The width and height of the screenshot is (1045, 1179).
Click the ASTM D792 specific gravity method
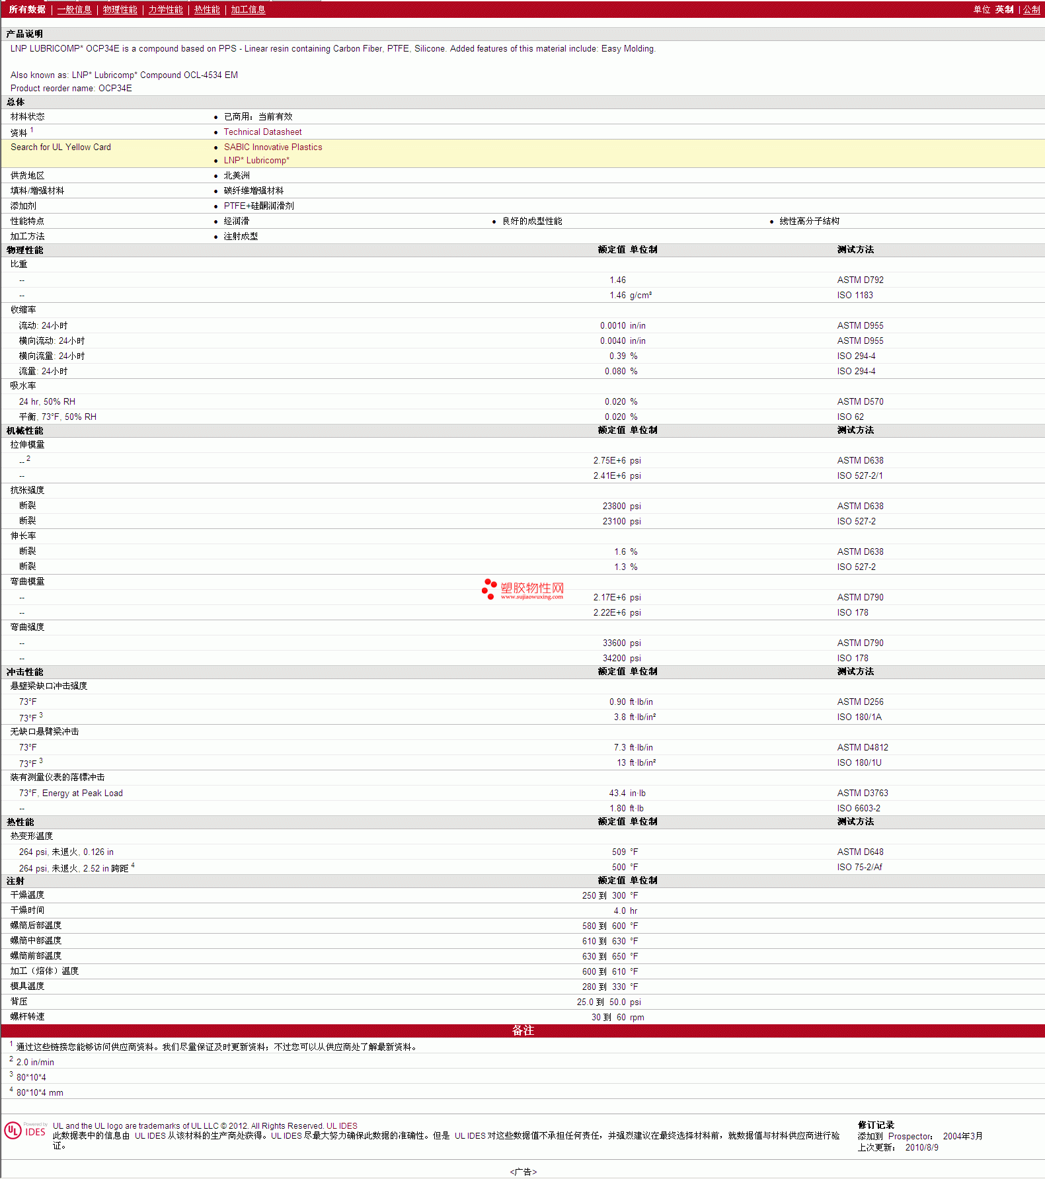[x=860, y=280]
